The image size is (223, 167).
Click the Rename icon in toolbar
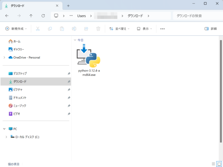(x=74, y=29)
